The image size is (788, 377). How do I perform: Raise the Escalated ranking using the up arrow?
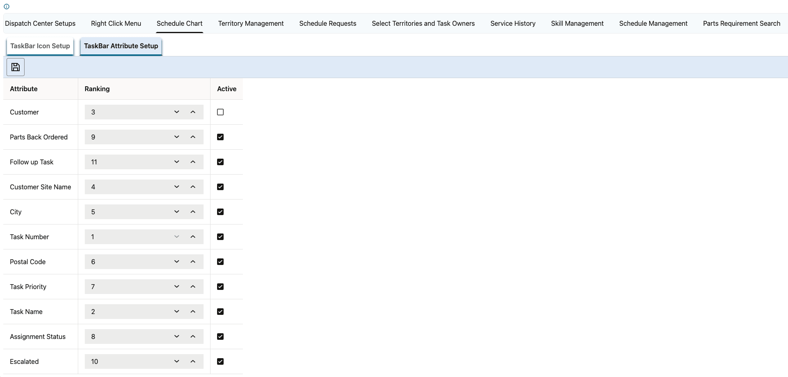(193, 361)
